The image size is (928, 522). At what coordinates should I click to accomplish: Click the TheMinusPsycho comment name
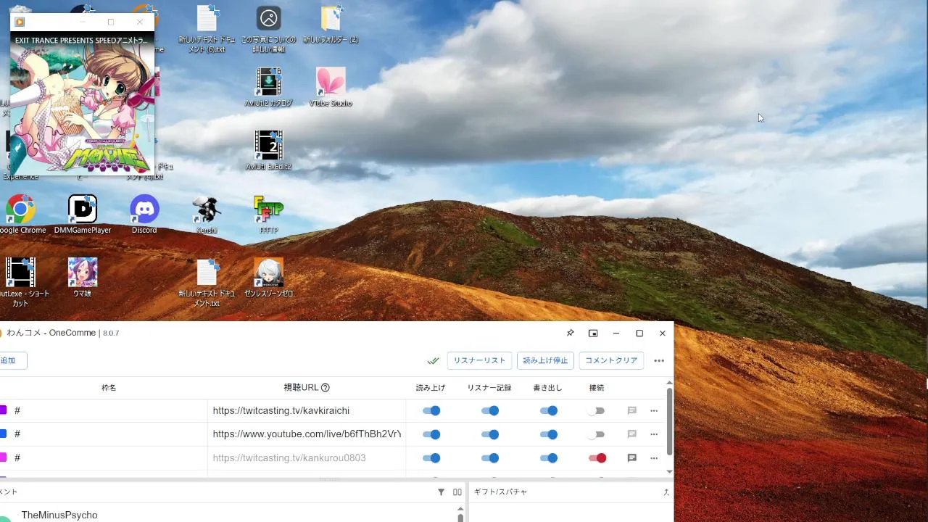(59, 515)
